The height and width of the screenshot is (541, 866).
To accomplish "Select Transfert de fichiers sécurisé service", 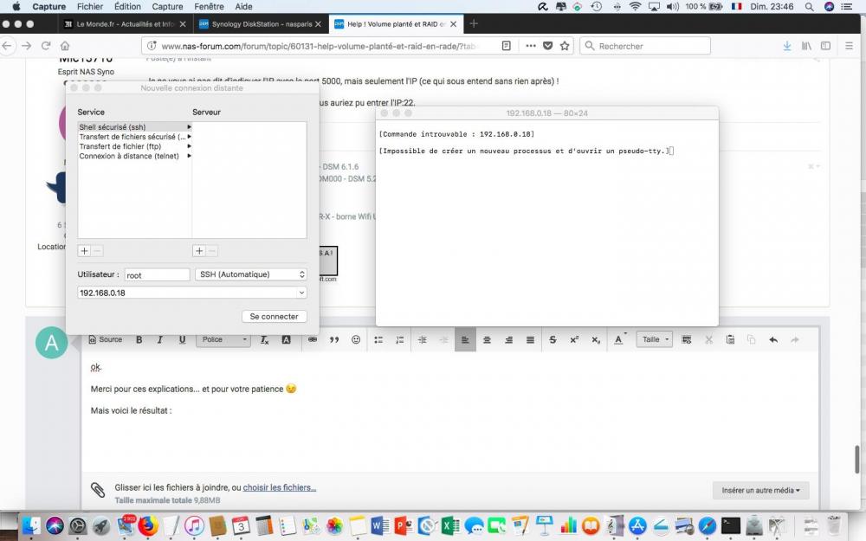I will (x=135, y=137).
